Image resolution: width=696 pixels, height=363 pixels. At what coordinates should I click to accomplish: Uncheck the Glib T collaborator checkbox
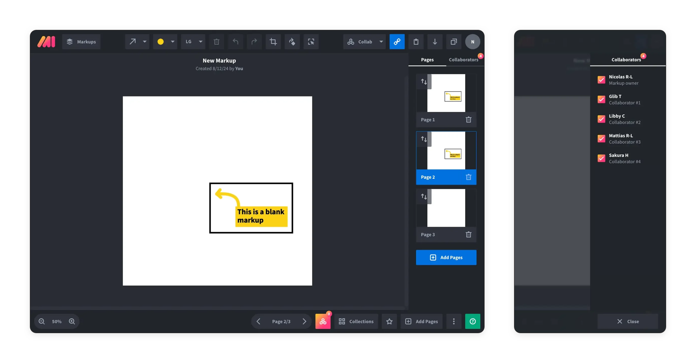tap(601, 99)
